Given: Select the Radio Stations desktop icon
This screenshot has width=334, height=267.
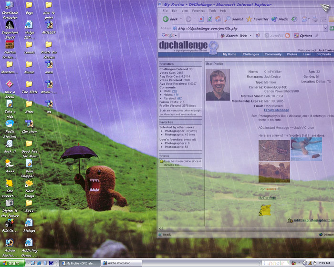Looking at the screenshot, I should click(x=10, y=129).
